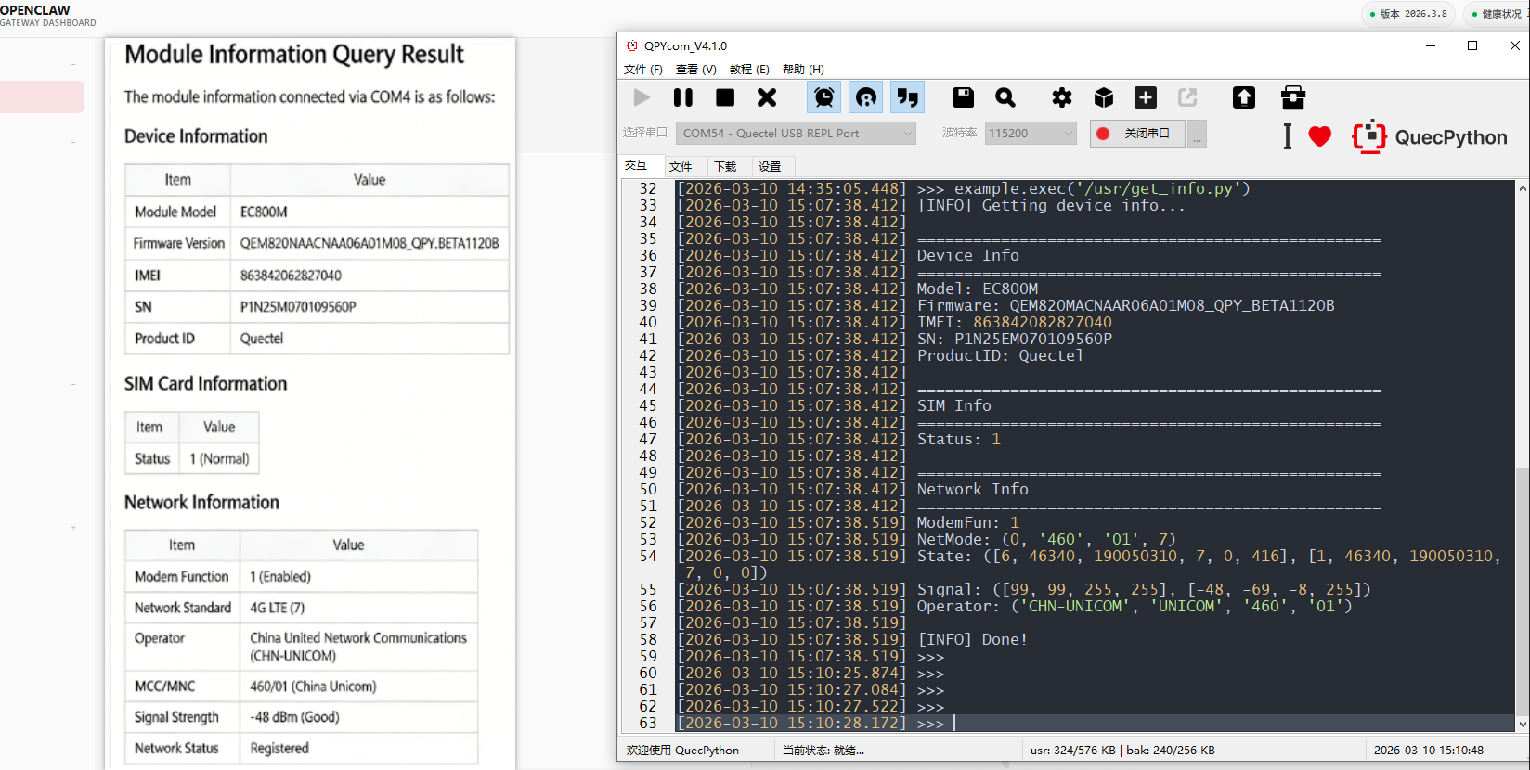Click the pause icon in QPYcom toolbar

(683, 97)
